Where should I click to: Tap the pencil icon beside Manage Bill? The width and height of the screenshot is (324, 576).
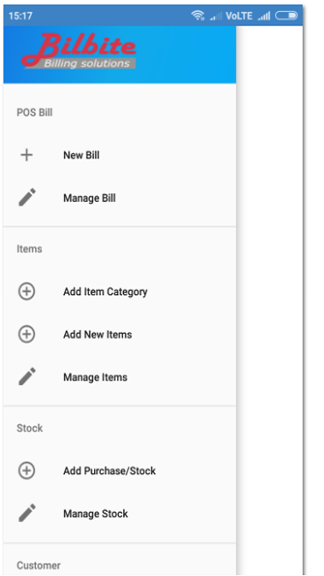[27, 197]
